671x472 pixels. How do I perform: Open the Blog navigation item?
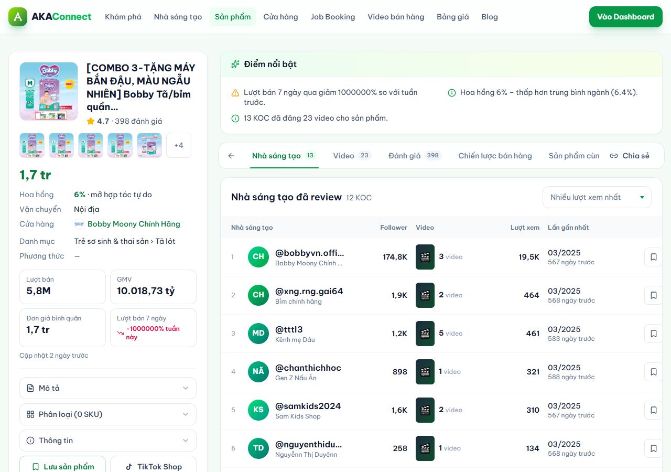pyautogui.click(x=490, y=17)
